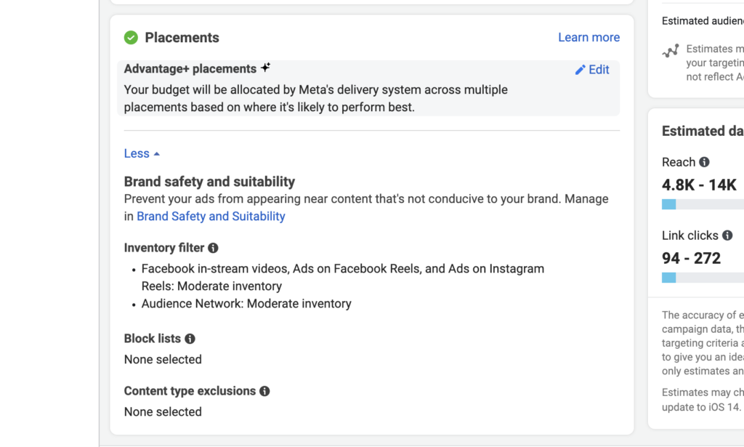Click "None selected" under Content type exclusions
The height and width of the screenshot is (447, 744).
[x=163, y=411]
